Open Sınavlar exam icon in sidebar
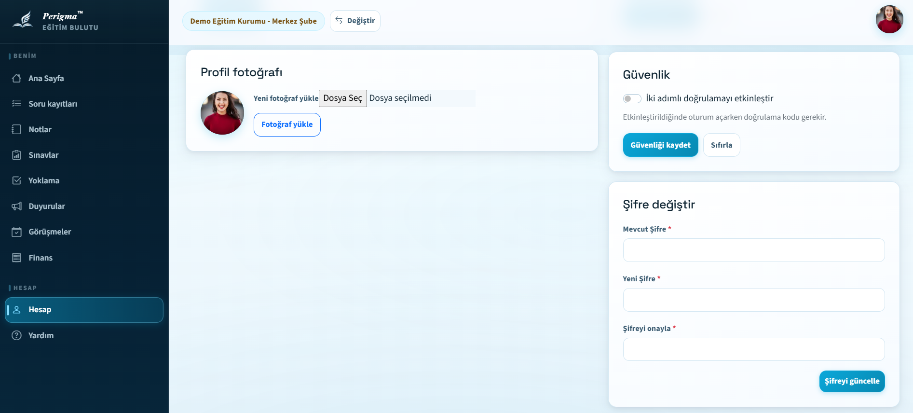 (x=17, y=155)
